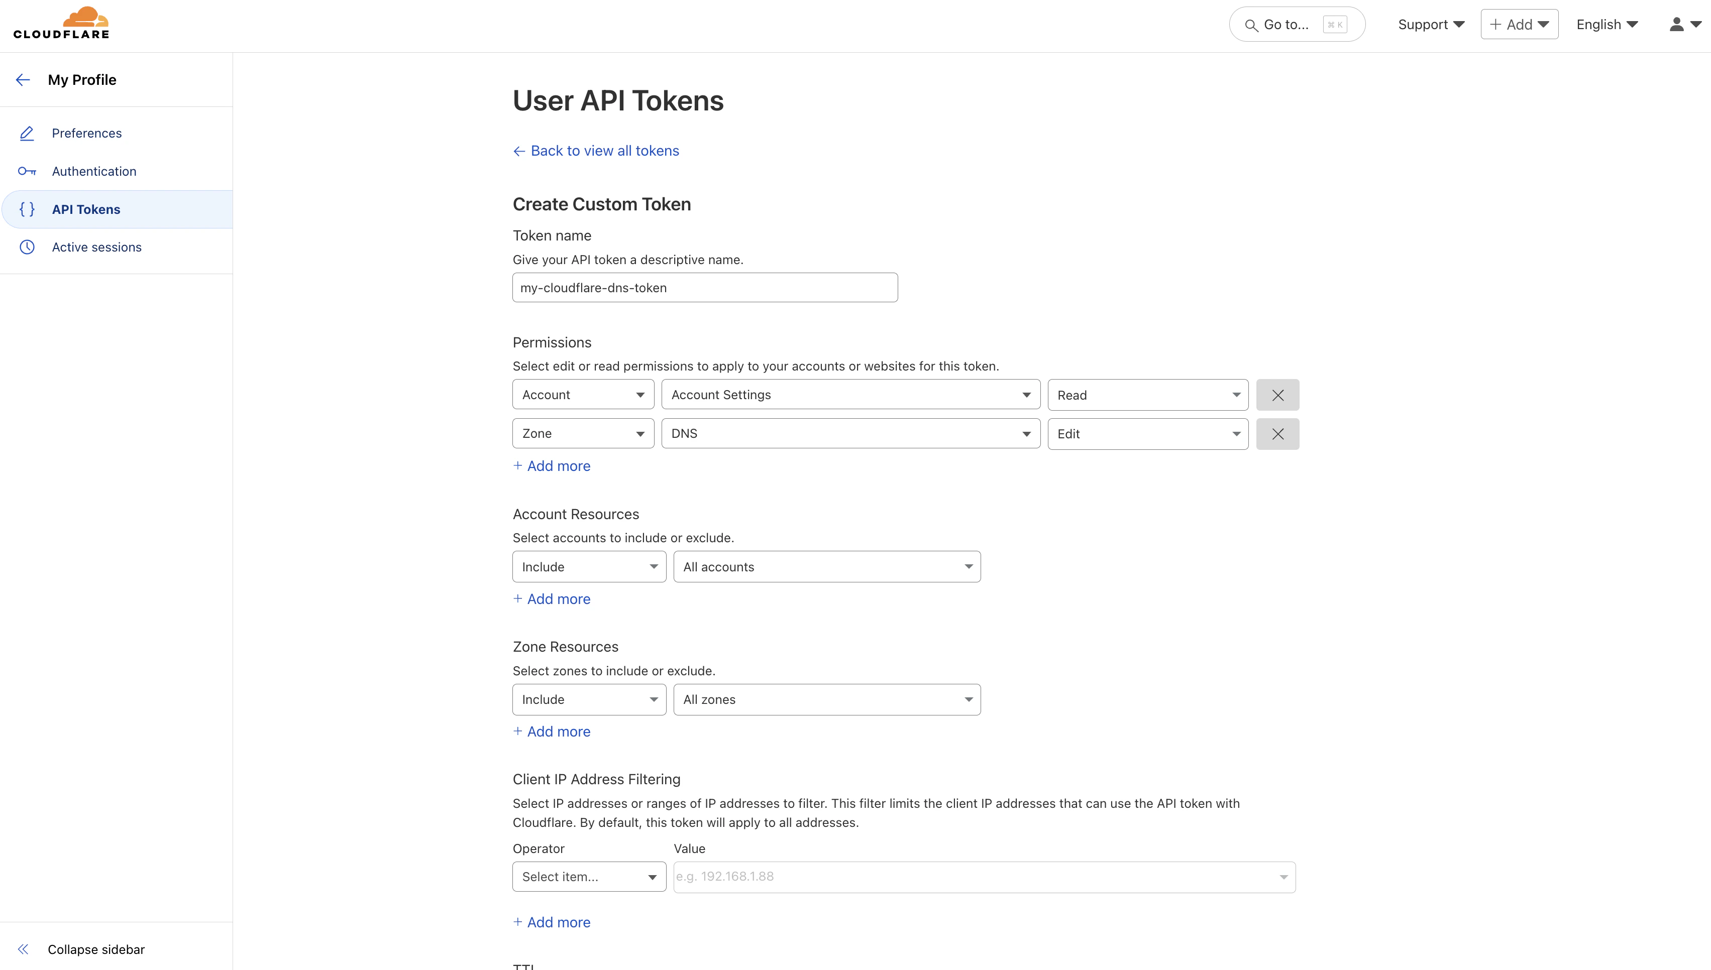This screenshot has width=1711, height=970.
Task: Click the My Profile heading
Action: (x=82, y=80)
